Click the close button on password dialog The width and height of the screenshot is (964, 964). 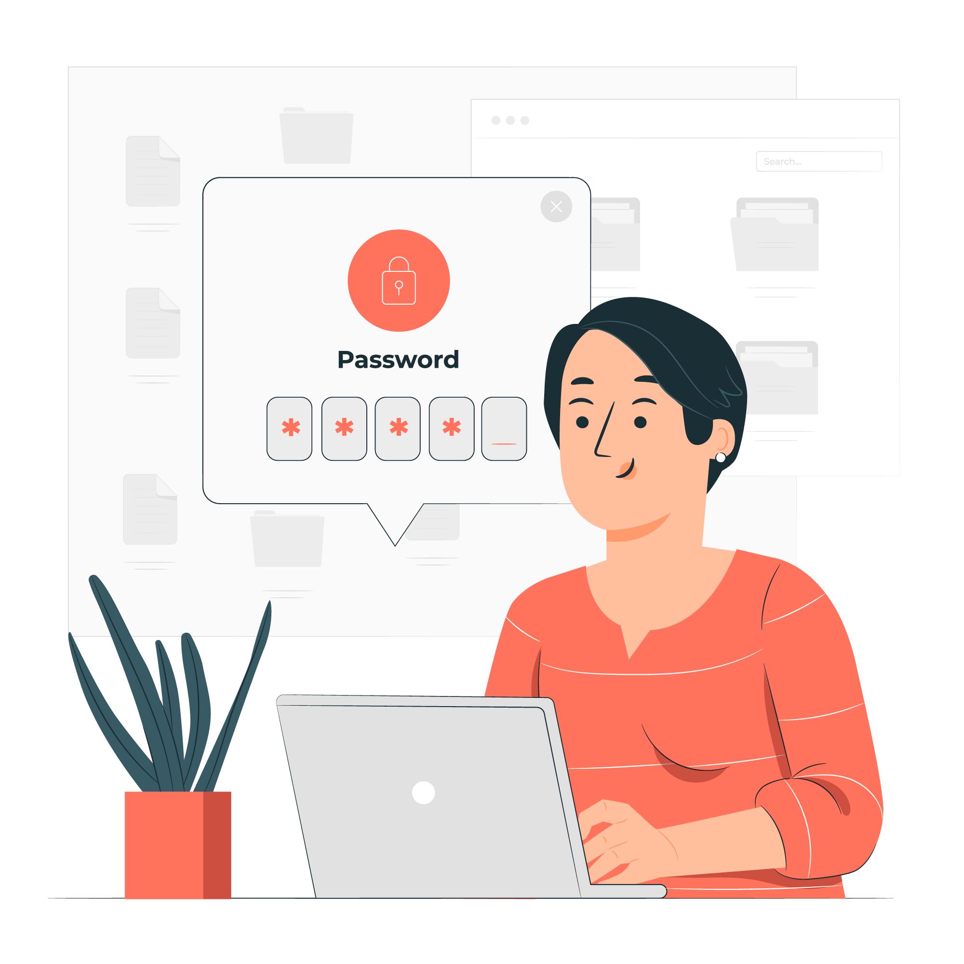[x=555, y=207]
